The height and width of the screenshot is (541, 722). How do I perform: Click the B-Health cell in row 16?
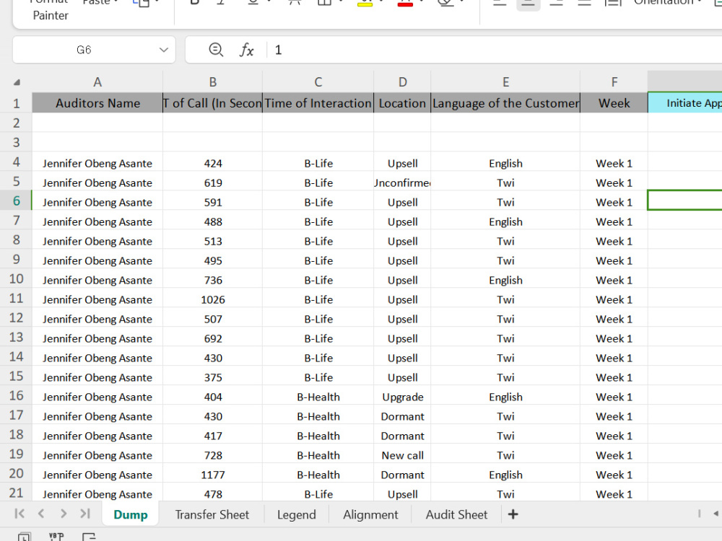pos(318,397)
